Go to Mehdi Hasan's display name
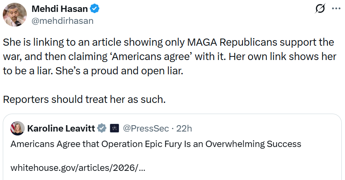The width and height of the screenshot is (345, 180). (x=60, y=8)
